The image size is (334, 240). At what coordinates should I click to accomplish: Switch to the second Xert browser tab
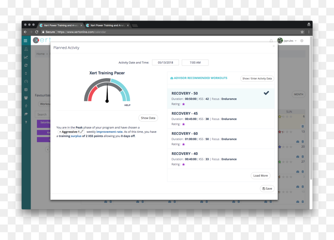click(x=108, y=25)
